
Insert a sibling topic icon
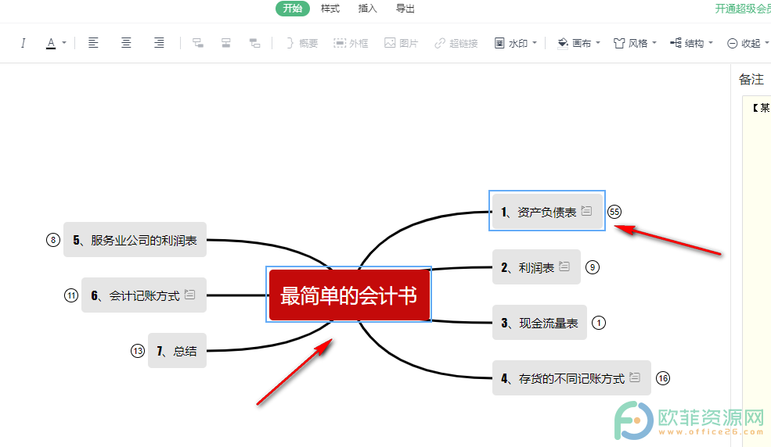(225, 43)
